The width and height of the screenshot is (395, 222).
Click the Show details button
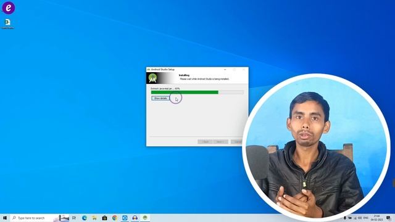[160, 98]
